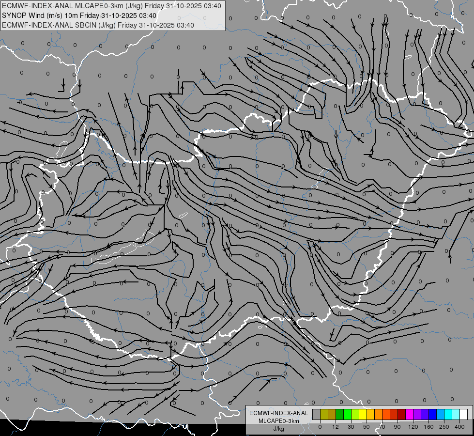Click the legend tick label 160
This screenshot has width=474, height=436.
(428, 427)
